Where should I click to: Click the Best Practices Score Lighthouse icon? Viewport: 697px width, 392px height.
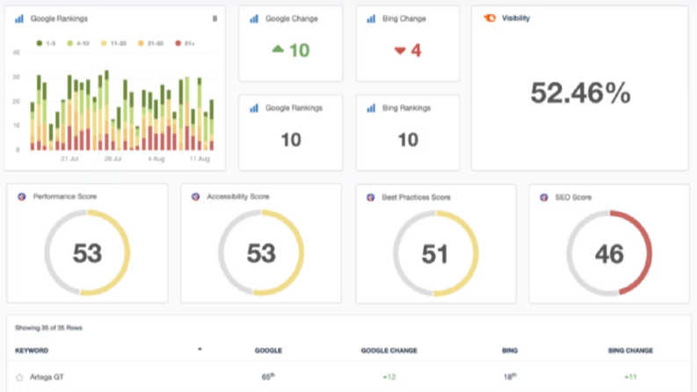[370, 198]
